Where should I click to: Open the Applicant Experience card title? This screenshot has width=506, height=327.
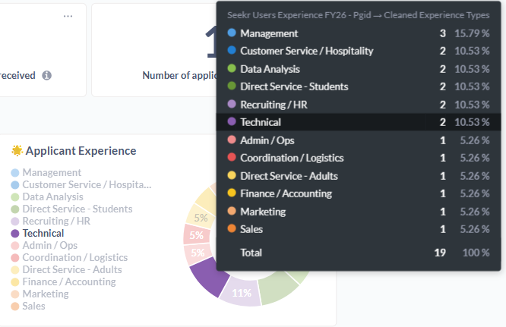(x=81, y=151)
